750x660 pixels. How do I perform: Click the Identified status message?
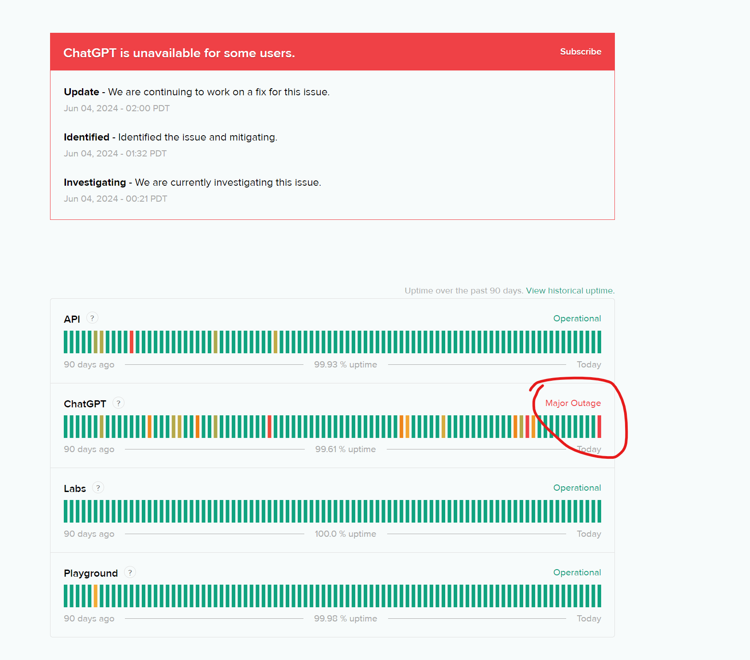(x=171, y=137)
